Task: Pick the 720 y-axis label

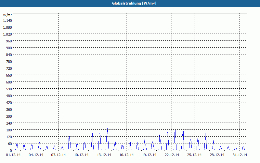Action: click(9, 68)
